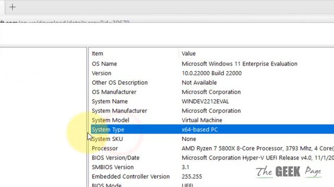Screen dimensions: 334x187
Task: Select the System Manufacturer row label
Action: (120, 111)
